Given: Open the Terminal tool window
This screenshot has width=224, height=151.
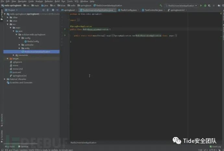Looking at the screenshot, I should pos(23,146).
